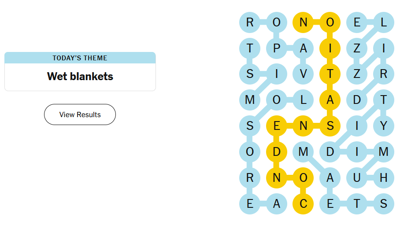Click the yellow letter T tile
The height and width of the screenshot is (225, 400).
tap(330, 74)
